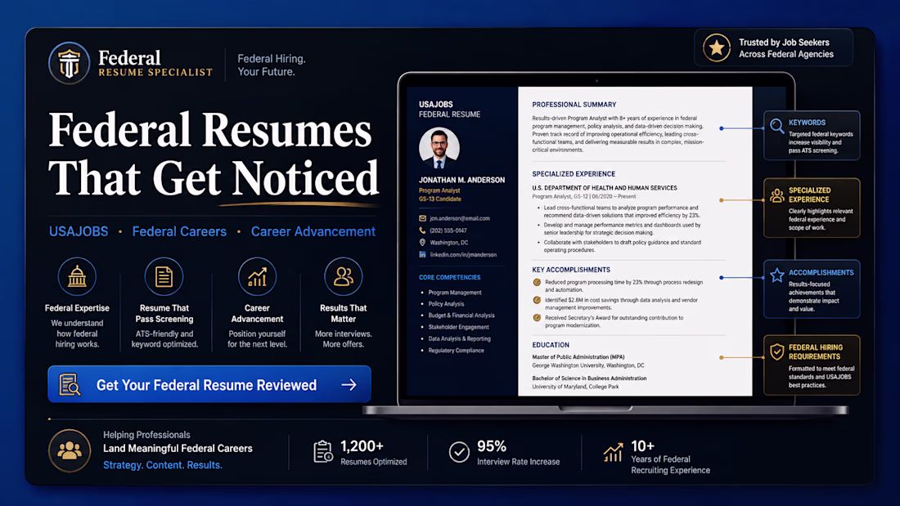The width and height of the screenshot is (900, 506).
Task: Click the GS-13 Candidate label
Action: tap(439, 199)
